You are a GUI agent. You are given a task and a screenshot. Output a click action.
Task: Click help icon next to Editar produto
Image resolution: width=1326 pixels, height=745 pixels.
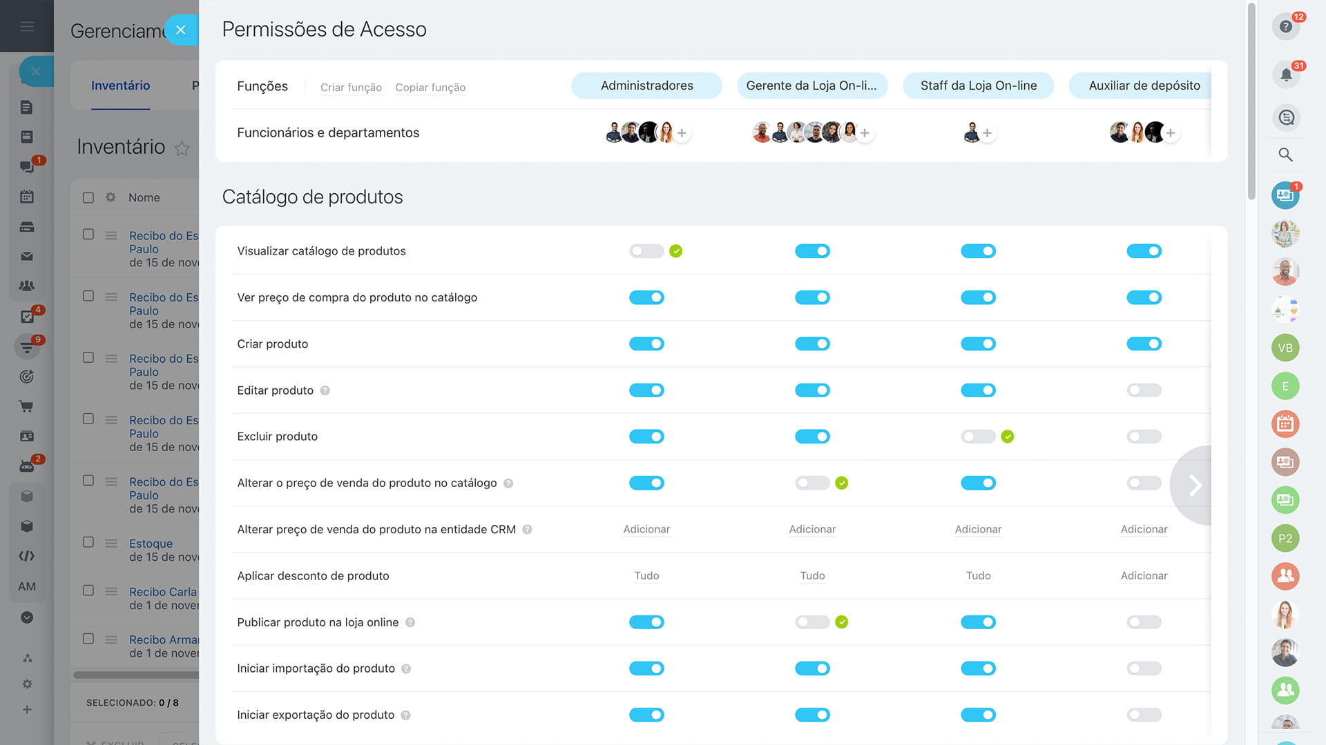[325, 390]
